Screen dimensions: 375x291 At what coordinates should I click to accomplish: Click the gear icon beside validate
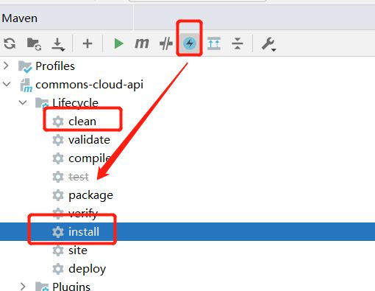pyautogui.click(x=58, y=140)
